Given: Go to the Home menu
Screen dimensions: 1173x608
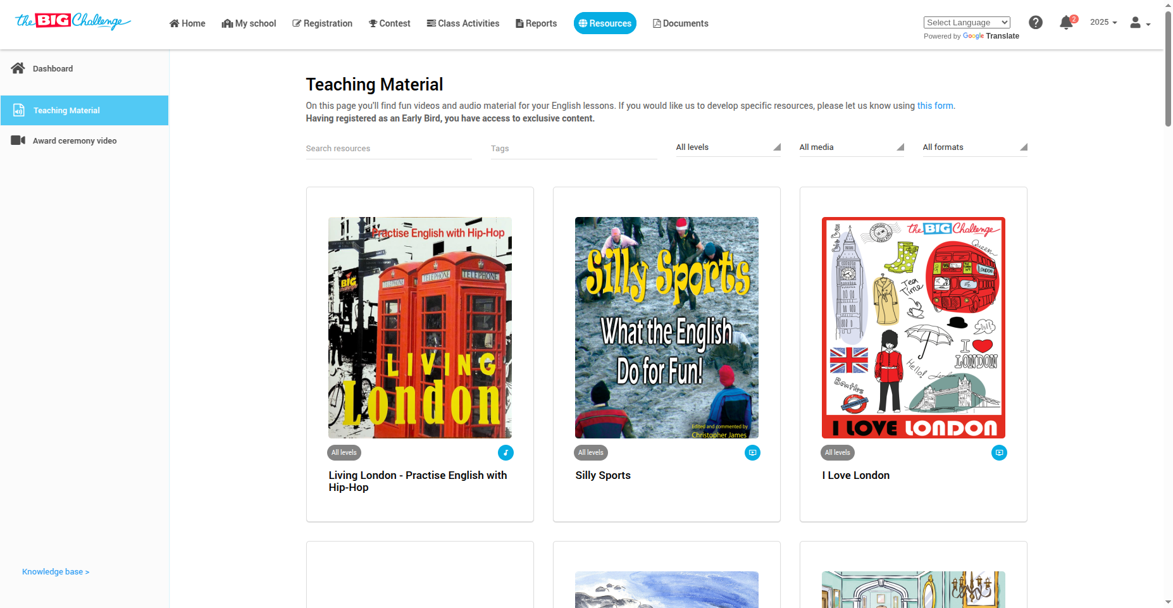Looking at the screenshot, I should coord(187,23).
